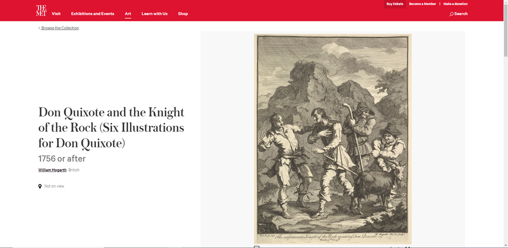
Task: Click the page vertical scrollbar thumb
Action: 506,29
